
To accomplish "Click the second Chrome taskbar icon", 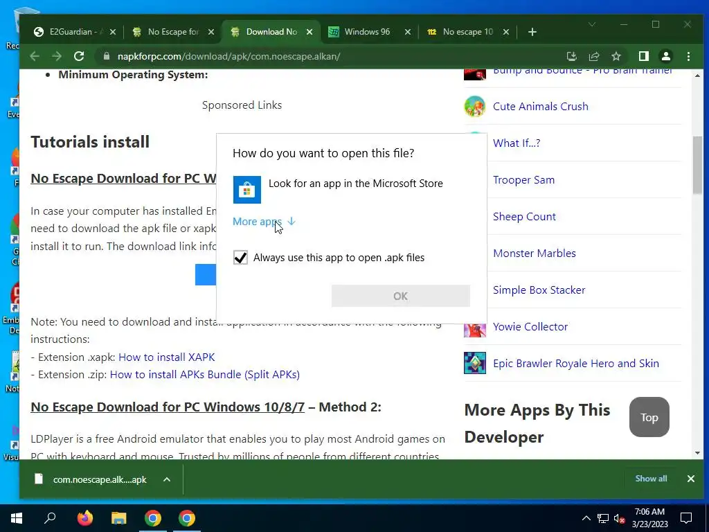I will [187, 518].
